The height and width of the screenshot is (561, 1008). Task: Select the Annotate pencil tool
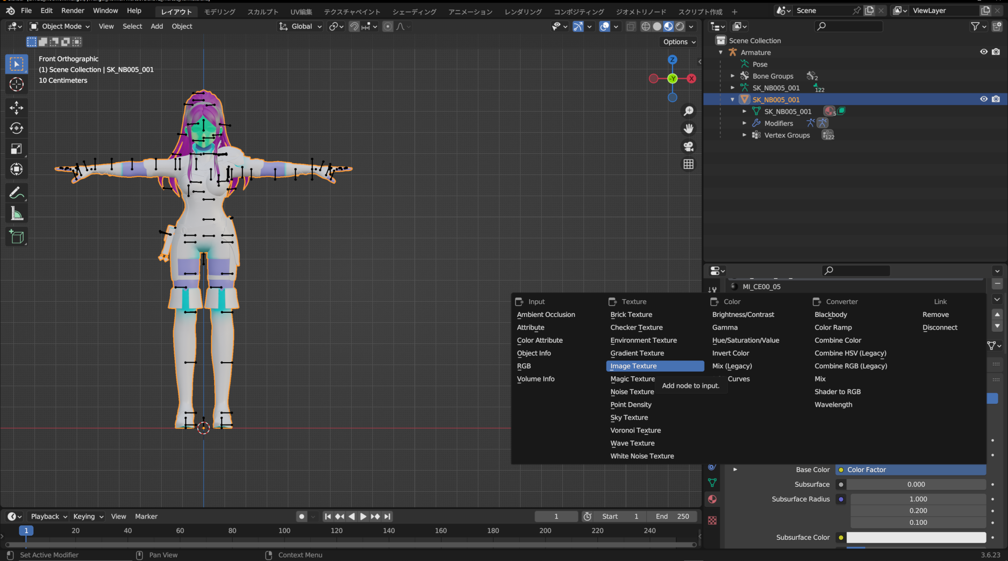(x=16, y=193)
